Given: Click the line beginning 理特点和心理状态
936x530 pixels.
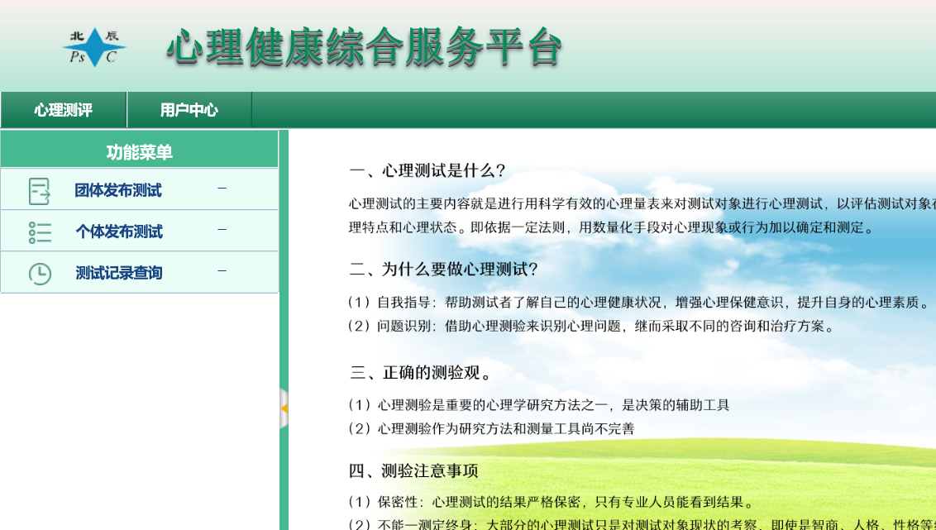Looking at the screenshot, I should (613, 227).
